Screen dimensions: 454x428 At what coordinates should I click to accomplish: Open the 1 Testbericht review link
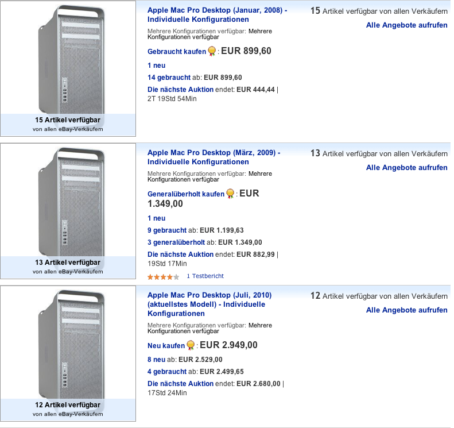(x=205, y=276)
